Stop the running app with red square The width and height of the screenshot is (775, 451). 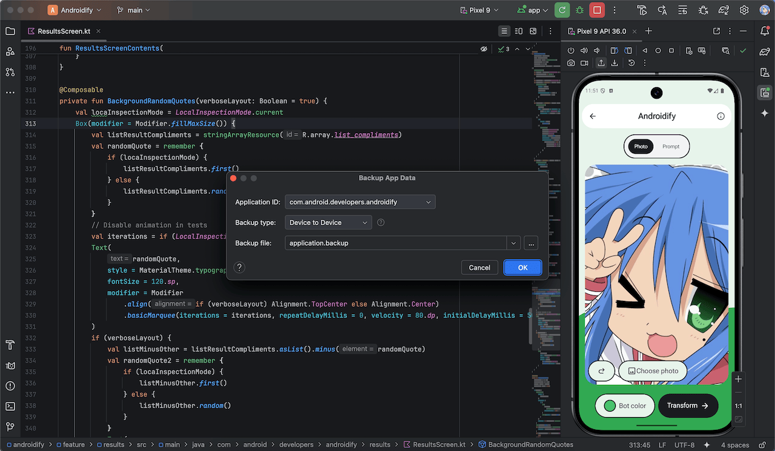click(x=598, y=10)
